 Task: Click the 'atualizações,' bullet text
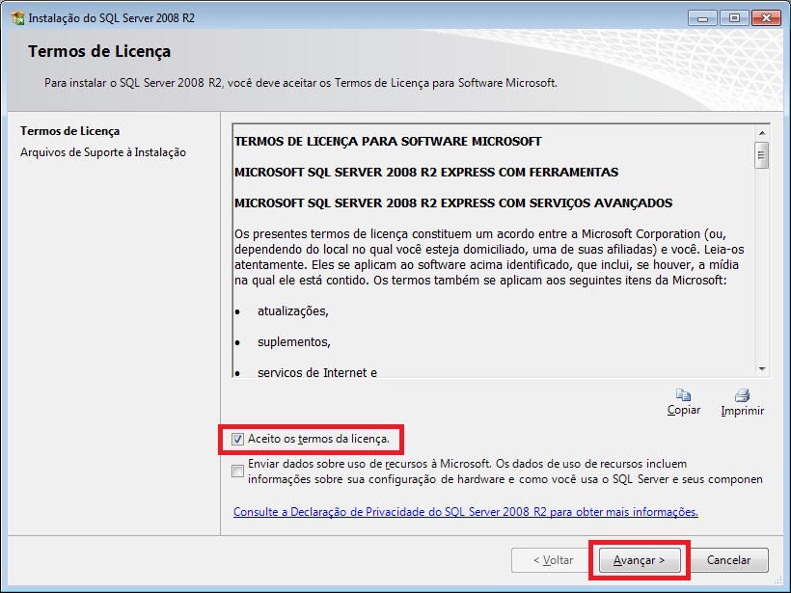(293, 311)
